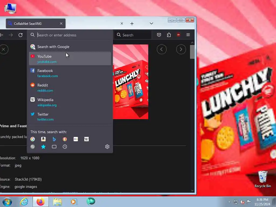Open the Windows Start button

7,202
